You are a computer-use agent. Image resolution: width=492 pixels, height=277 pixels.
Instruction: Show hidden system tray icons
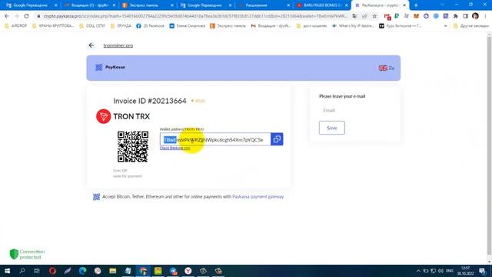(418, 271)
